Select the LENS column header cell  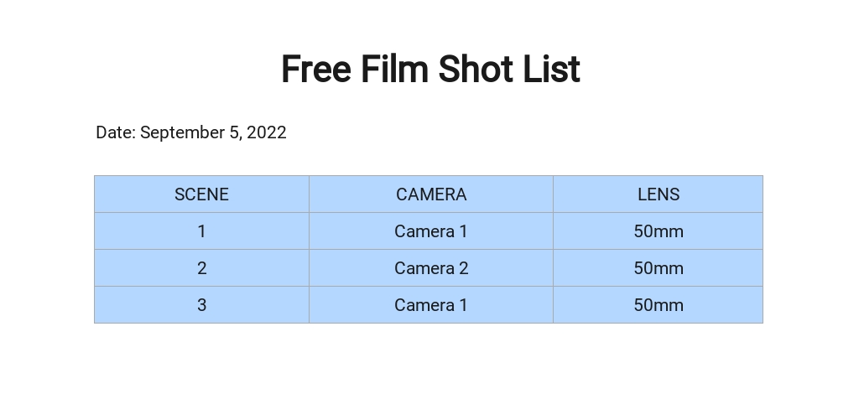pyautogui.click(x=659, y=194)
